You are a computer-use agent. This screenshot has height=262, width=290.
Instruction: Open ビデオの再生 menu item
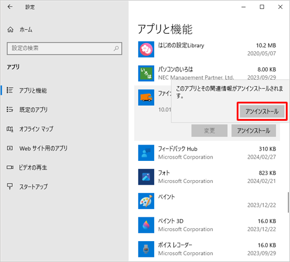point(33,167)
